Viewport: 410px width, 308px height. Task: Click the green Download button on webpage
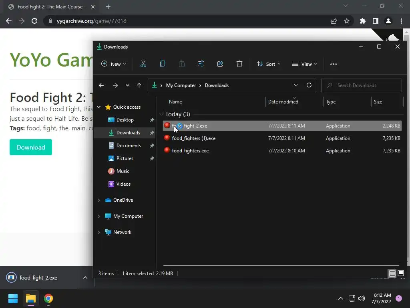[x=30, y=147]
